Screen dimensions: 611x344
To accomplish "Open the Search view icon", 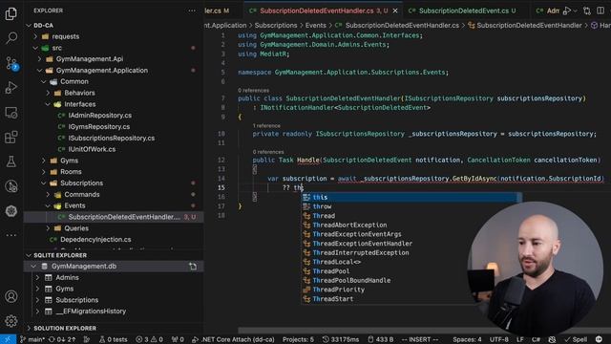I will (11, 38).
